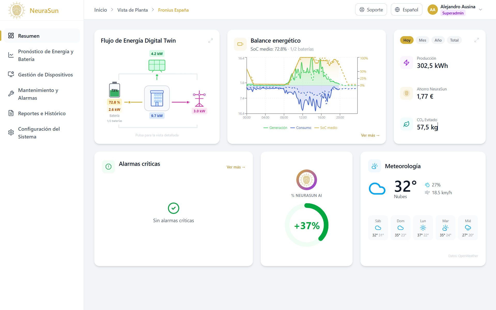Click the 9.7 kW consumption label
The image size is (496, 310).
[157, 116]
